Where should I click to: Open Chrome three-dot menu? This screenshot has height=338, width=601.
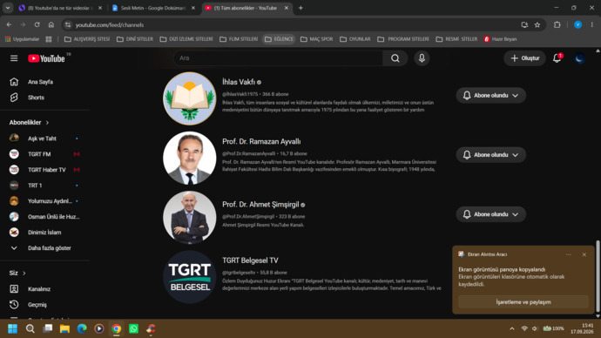[x=591, y=24]
